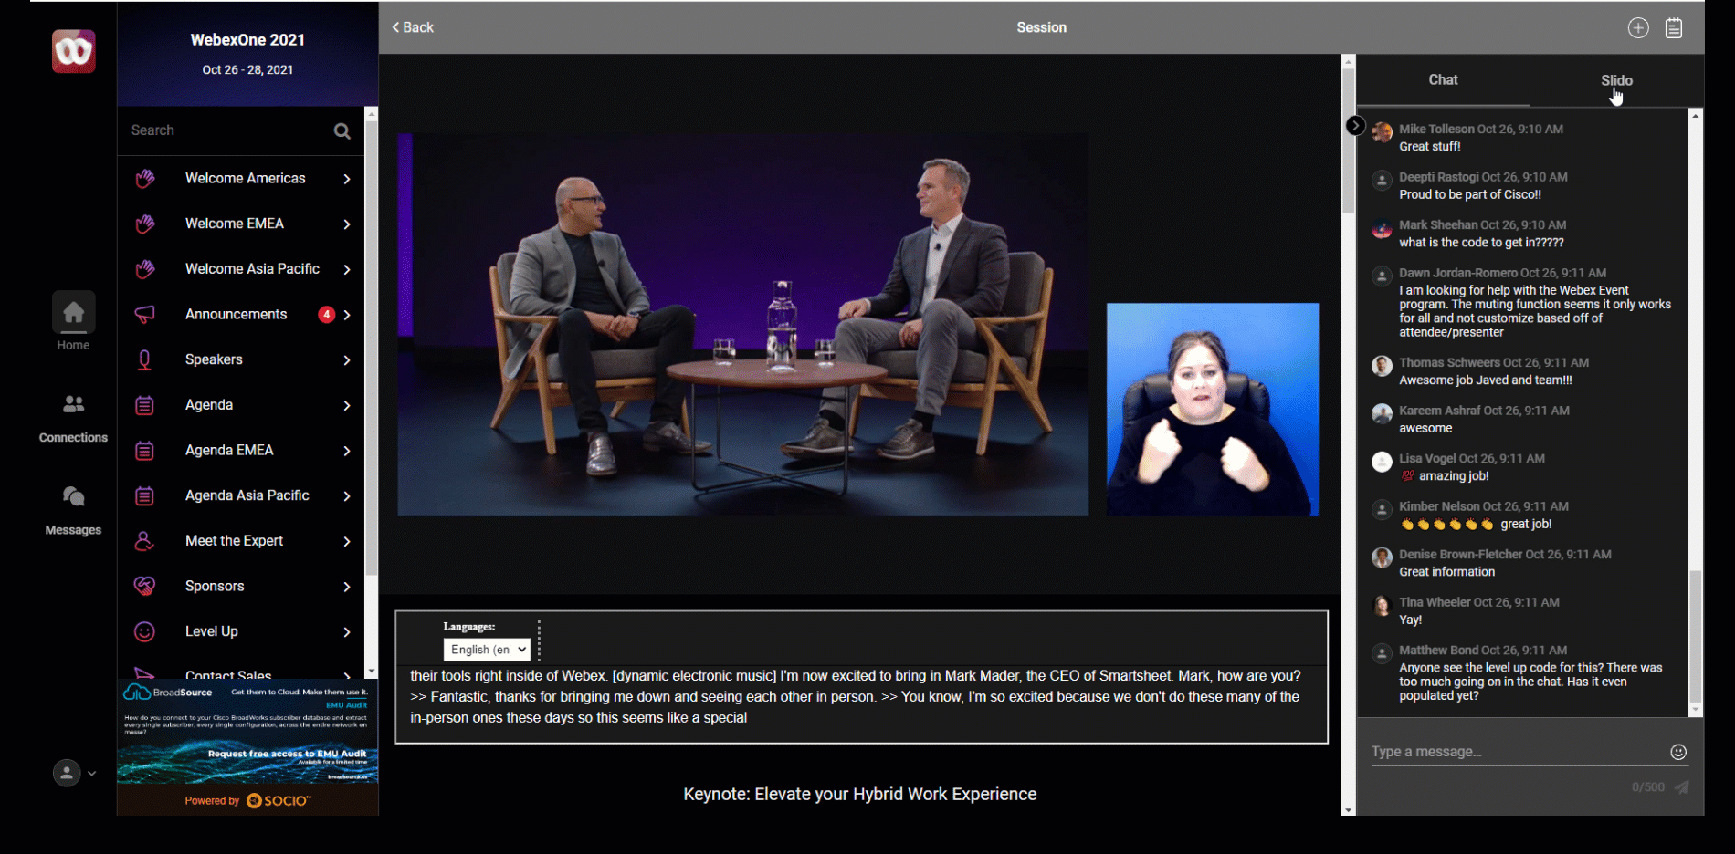Image resolution: width=1735 pixels, height=854 pixels.
Task: Focus the Search input field
Action: click(228, 130)
